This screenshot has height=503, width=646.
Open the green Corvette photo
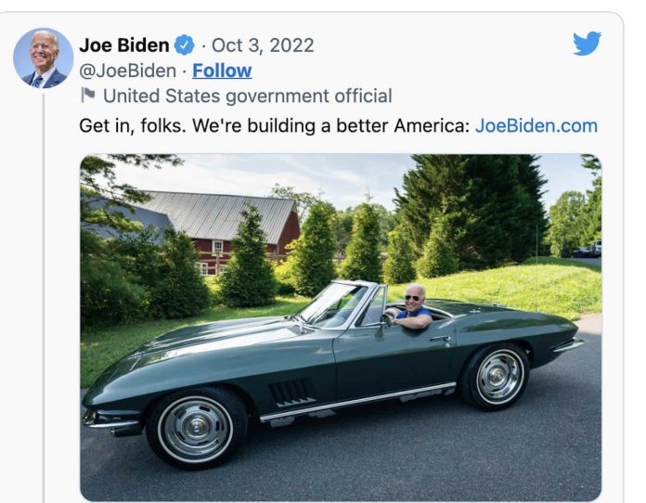[340, 327]
